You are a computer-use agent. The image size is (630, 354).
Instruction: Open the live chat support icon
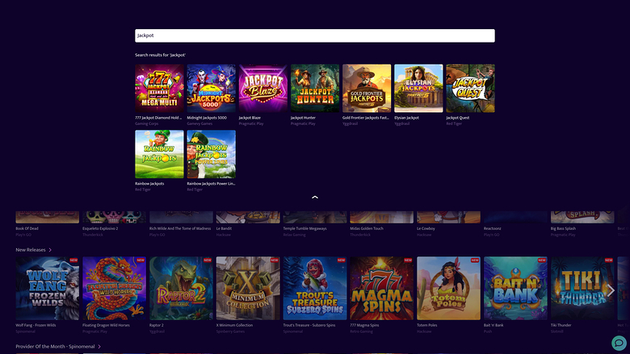pos(619,344)
